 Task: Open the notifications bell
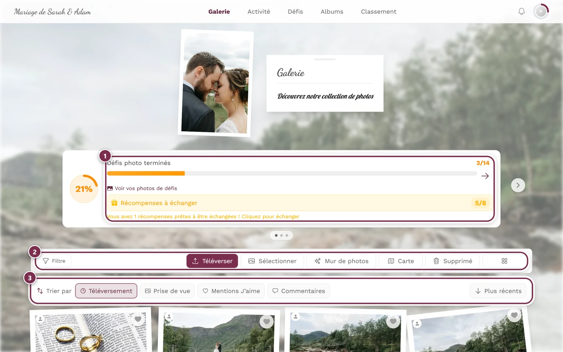tap(522, 12)
